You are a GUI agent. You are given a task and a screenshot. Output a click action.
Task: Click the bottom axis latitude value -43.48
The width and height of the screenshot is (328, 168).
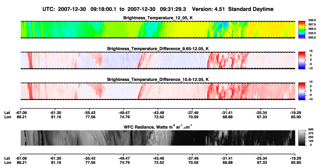tap(158, 158)
